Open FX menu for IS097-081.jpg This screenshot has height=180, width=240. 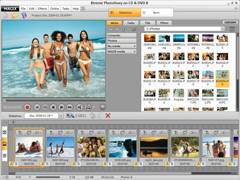click(x=38, y=133)
